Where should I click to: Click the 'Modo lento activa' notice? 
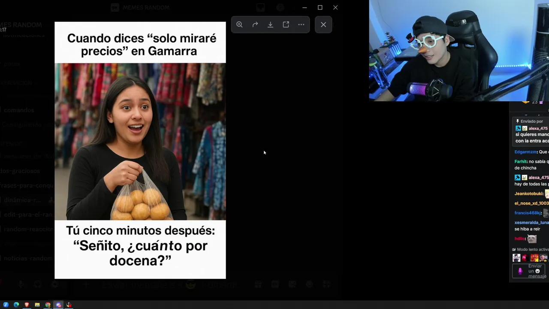[531, 249]
